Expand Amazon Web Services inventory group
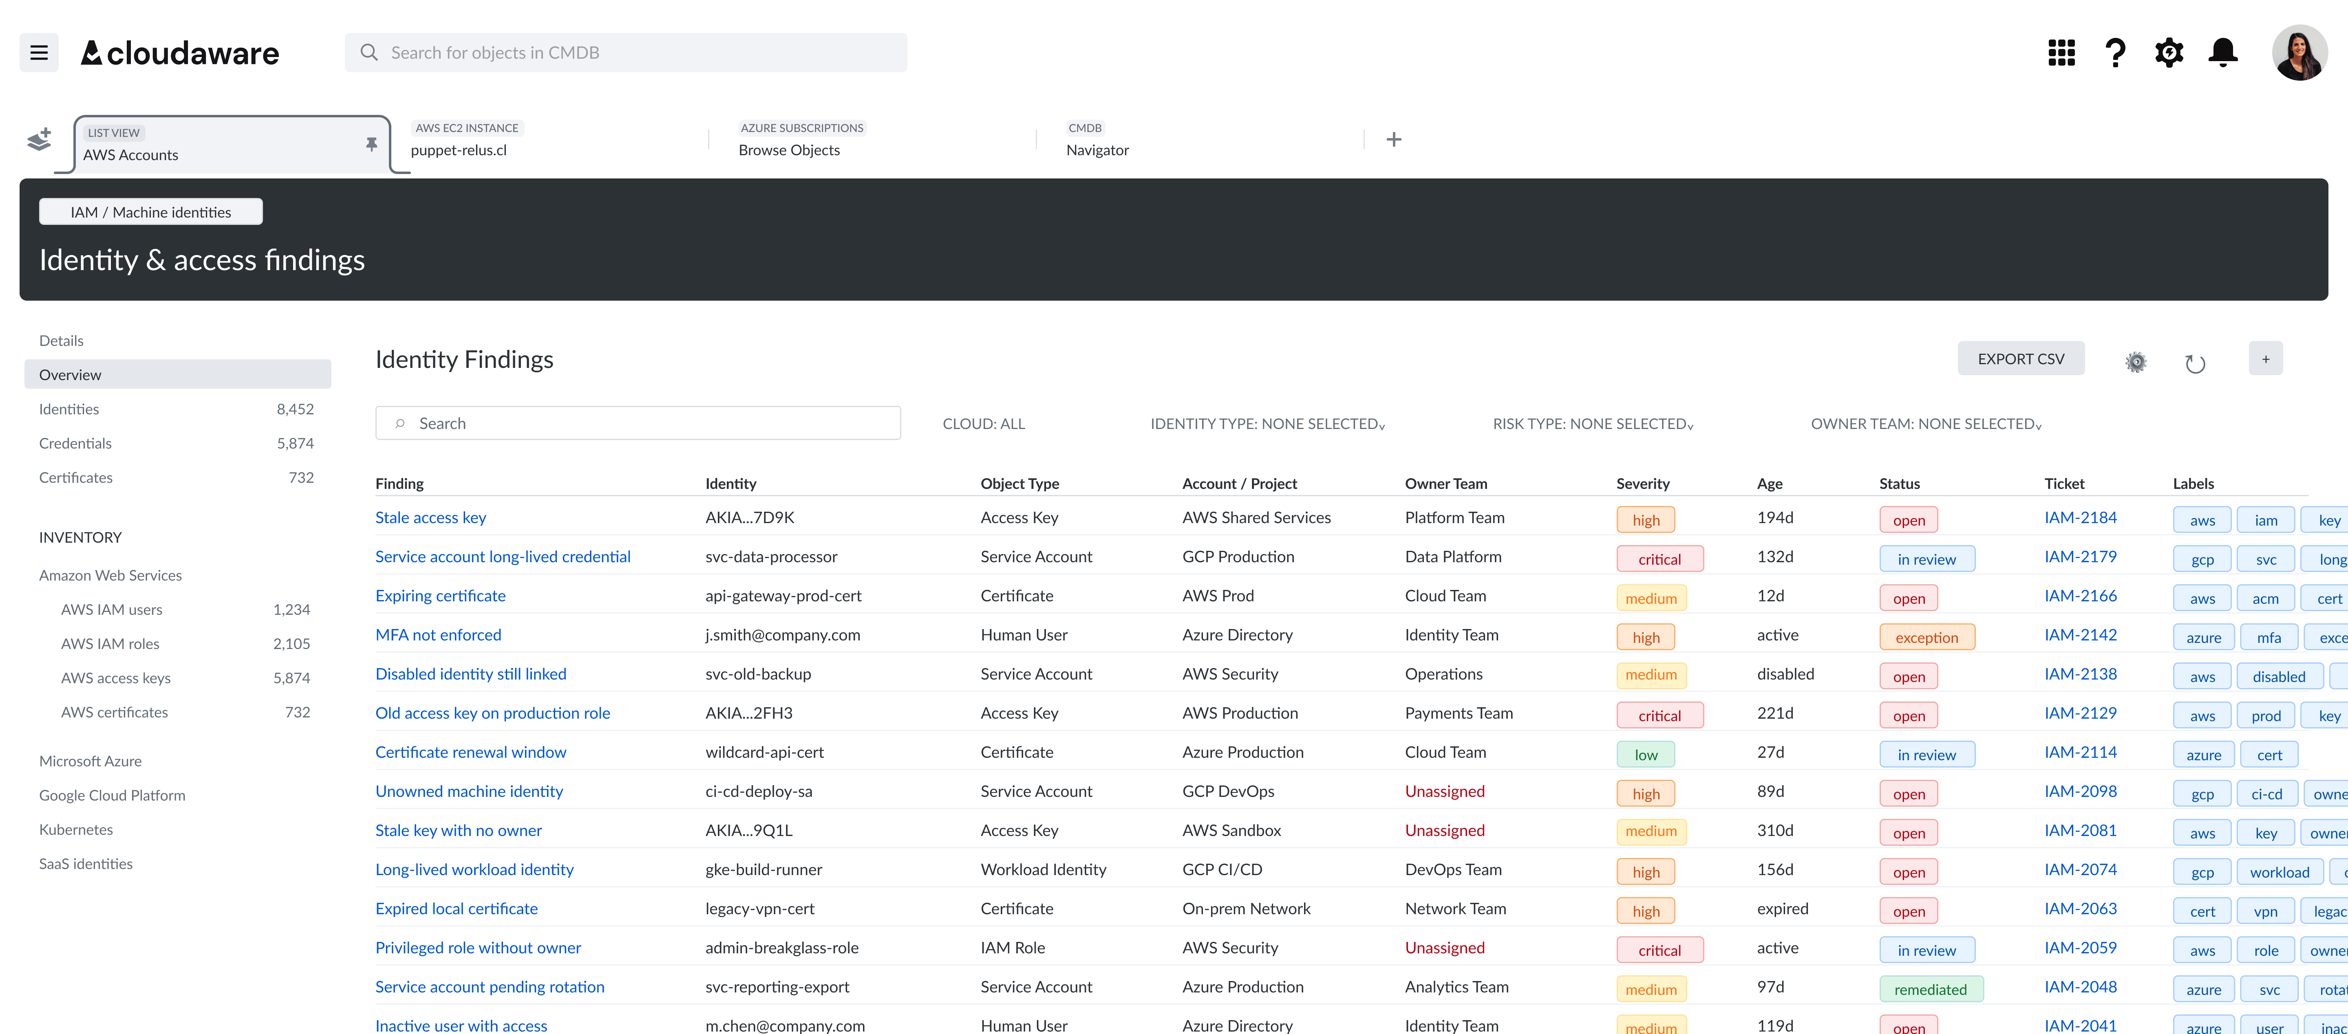 pos(110,576)
